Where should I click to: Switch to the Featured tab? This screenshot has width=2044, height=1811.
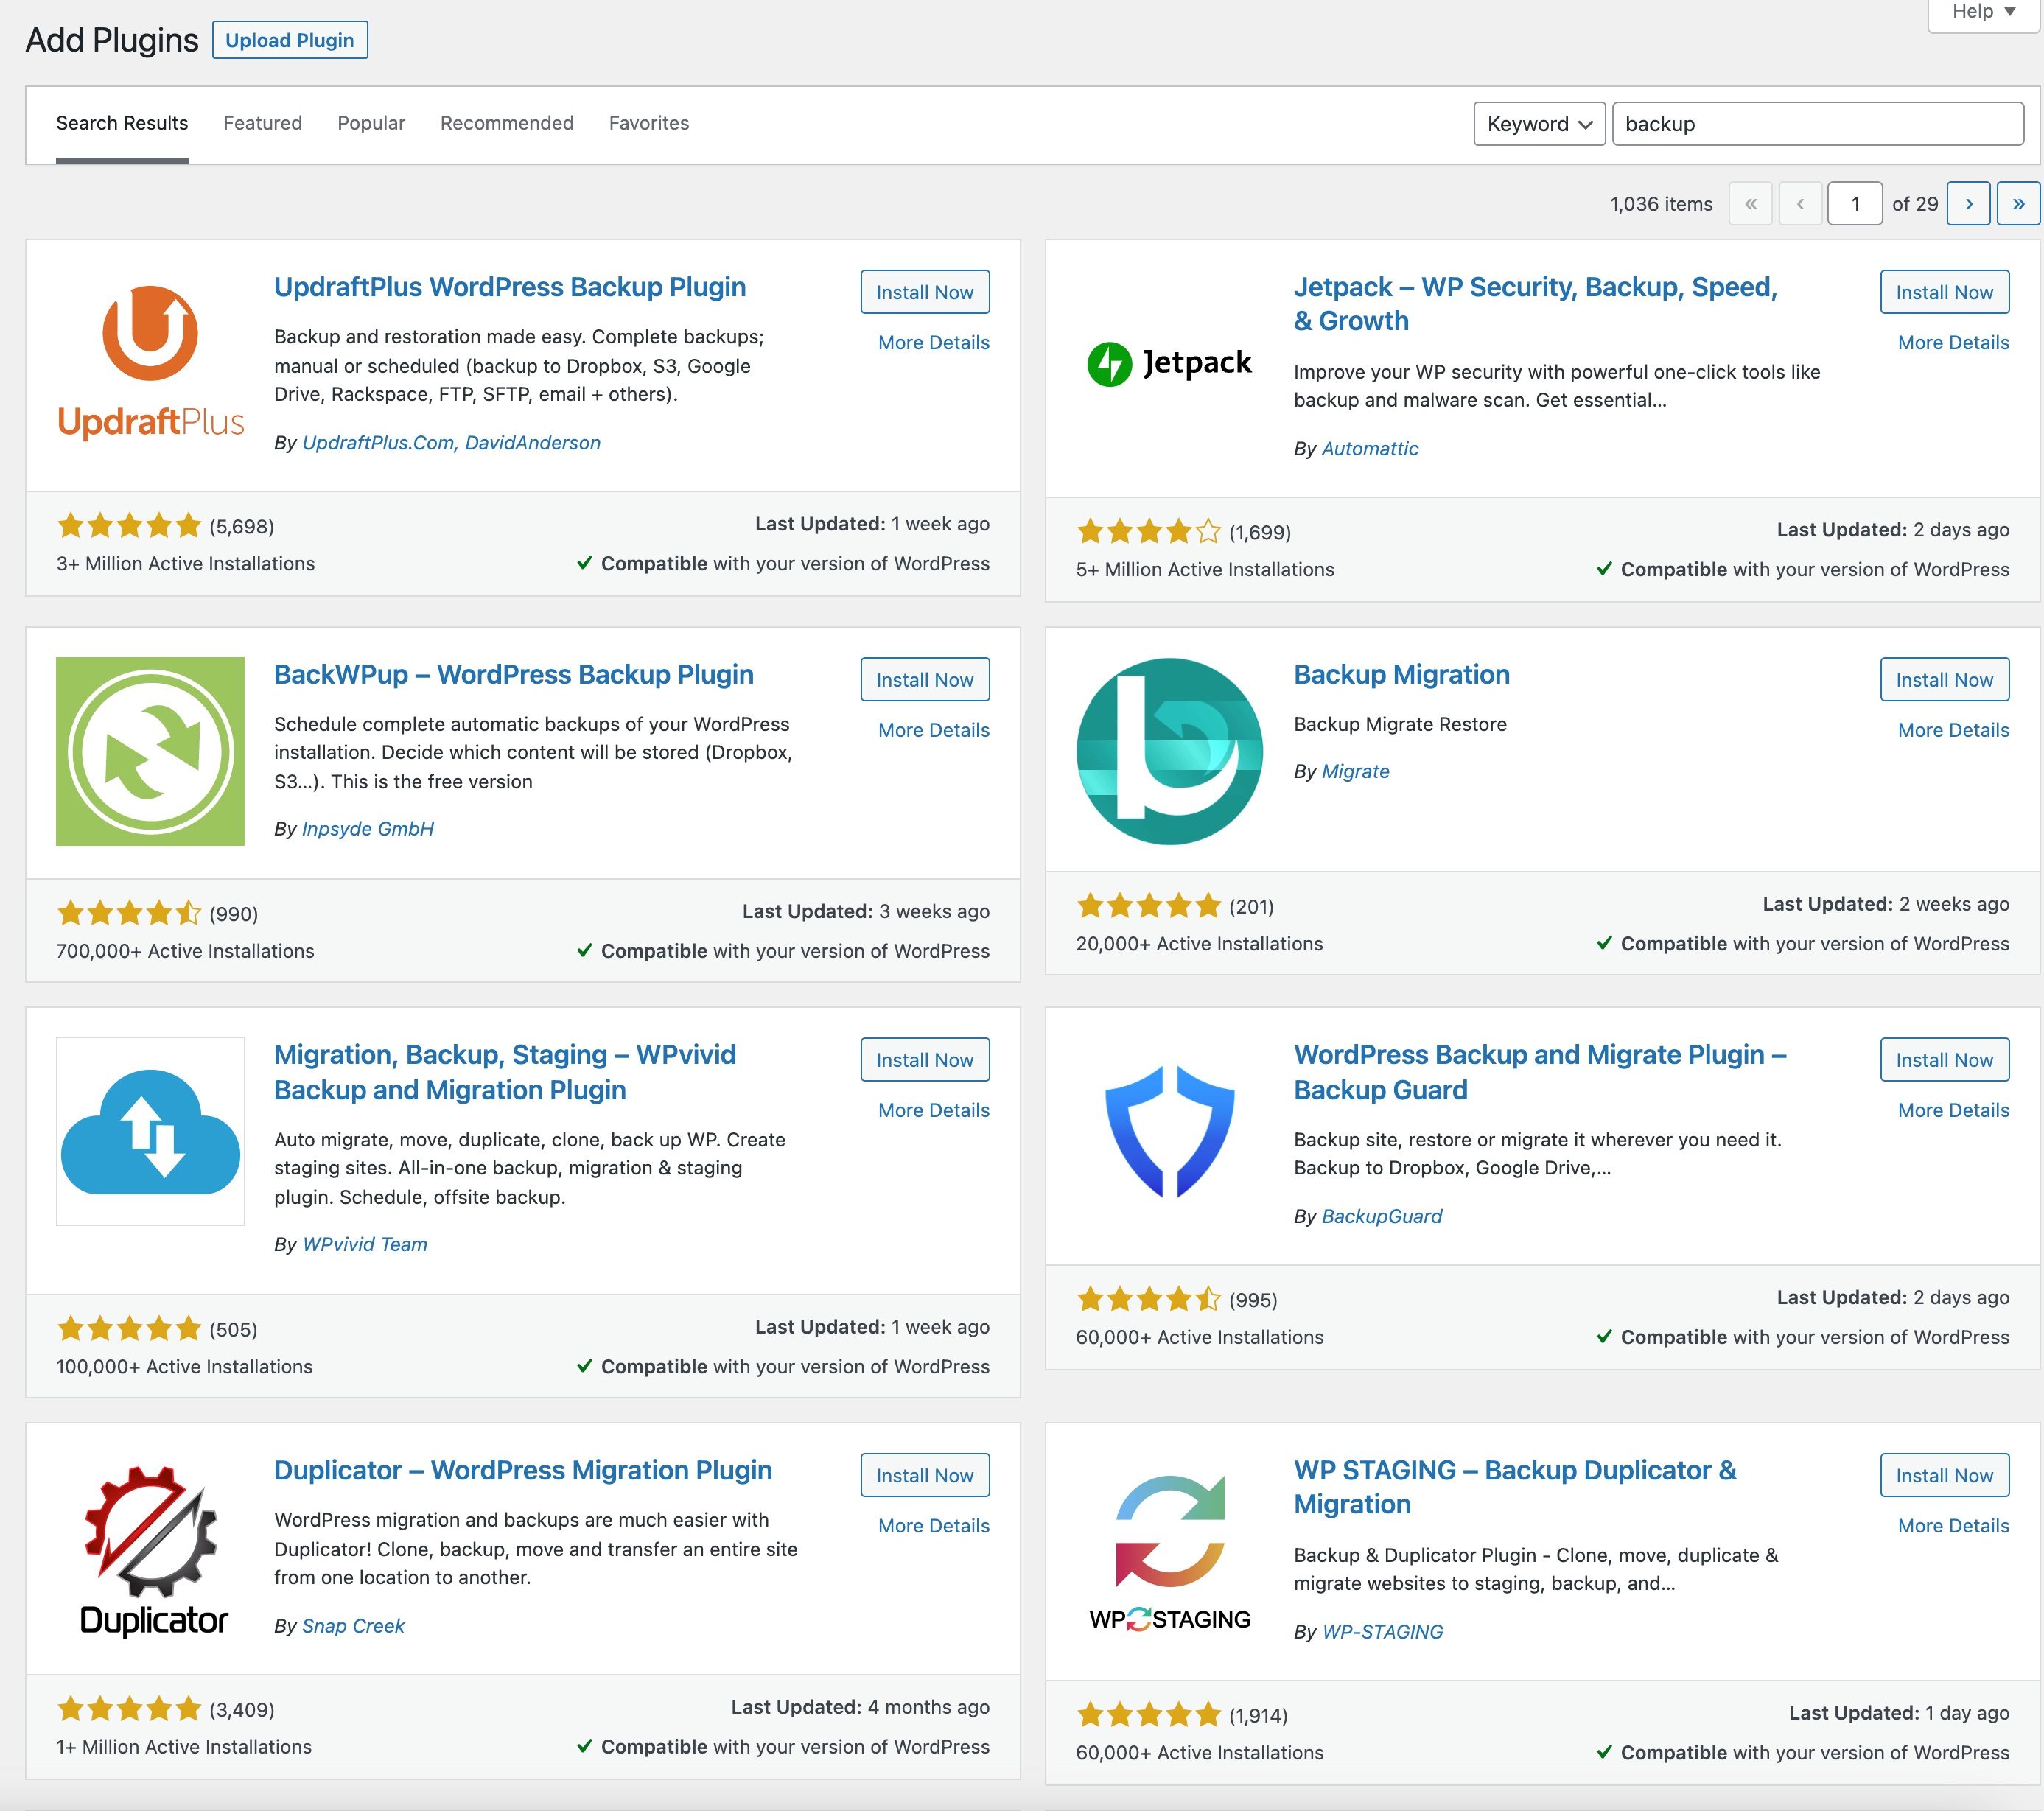click(x=262, y=123)
